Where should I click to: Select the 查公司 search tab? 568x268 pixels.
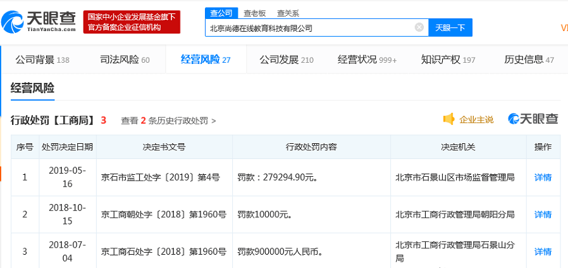tap(221, 13)
